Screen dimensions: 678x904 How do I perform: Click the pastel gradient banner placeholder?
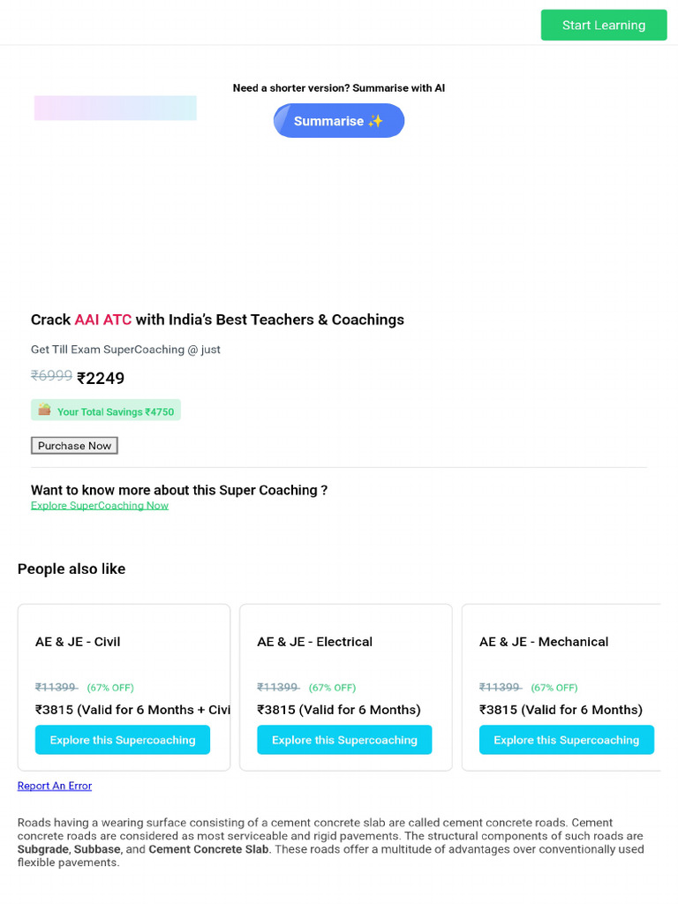115,108
